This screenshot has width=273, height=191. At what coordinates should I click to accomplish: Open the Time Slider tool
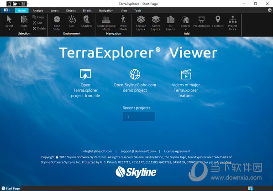click(x=57, y=23)
